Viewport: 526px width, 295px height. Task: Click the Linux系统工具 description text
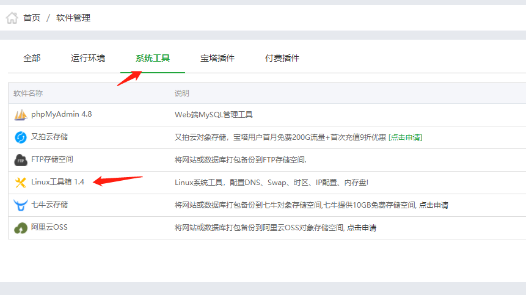pyautogui.click(x=271, y=183)
